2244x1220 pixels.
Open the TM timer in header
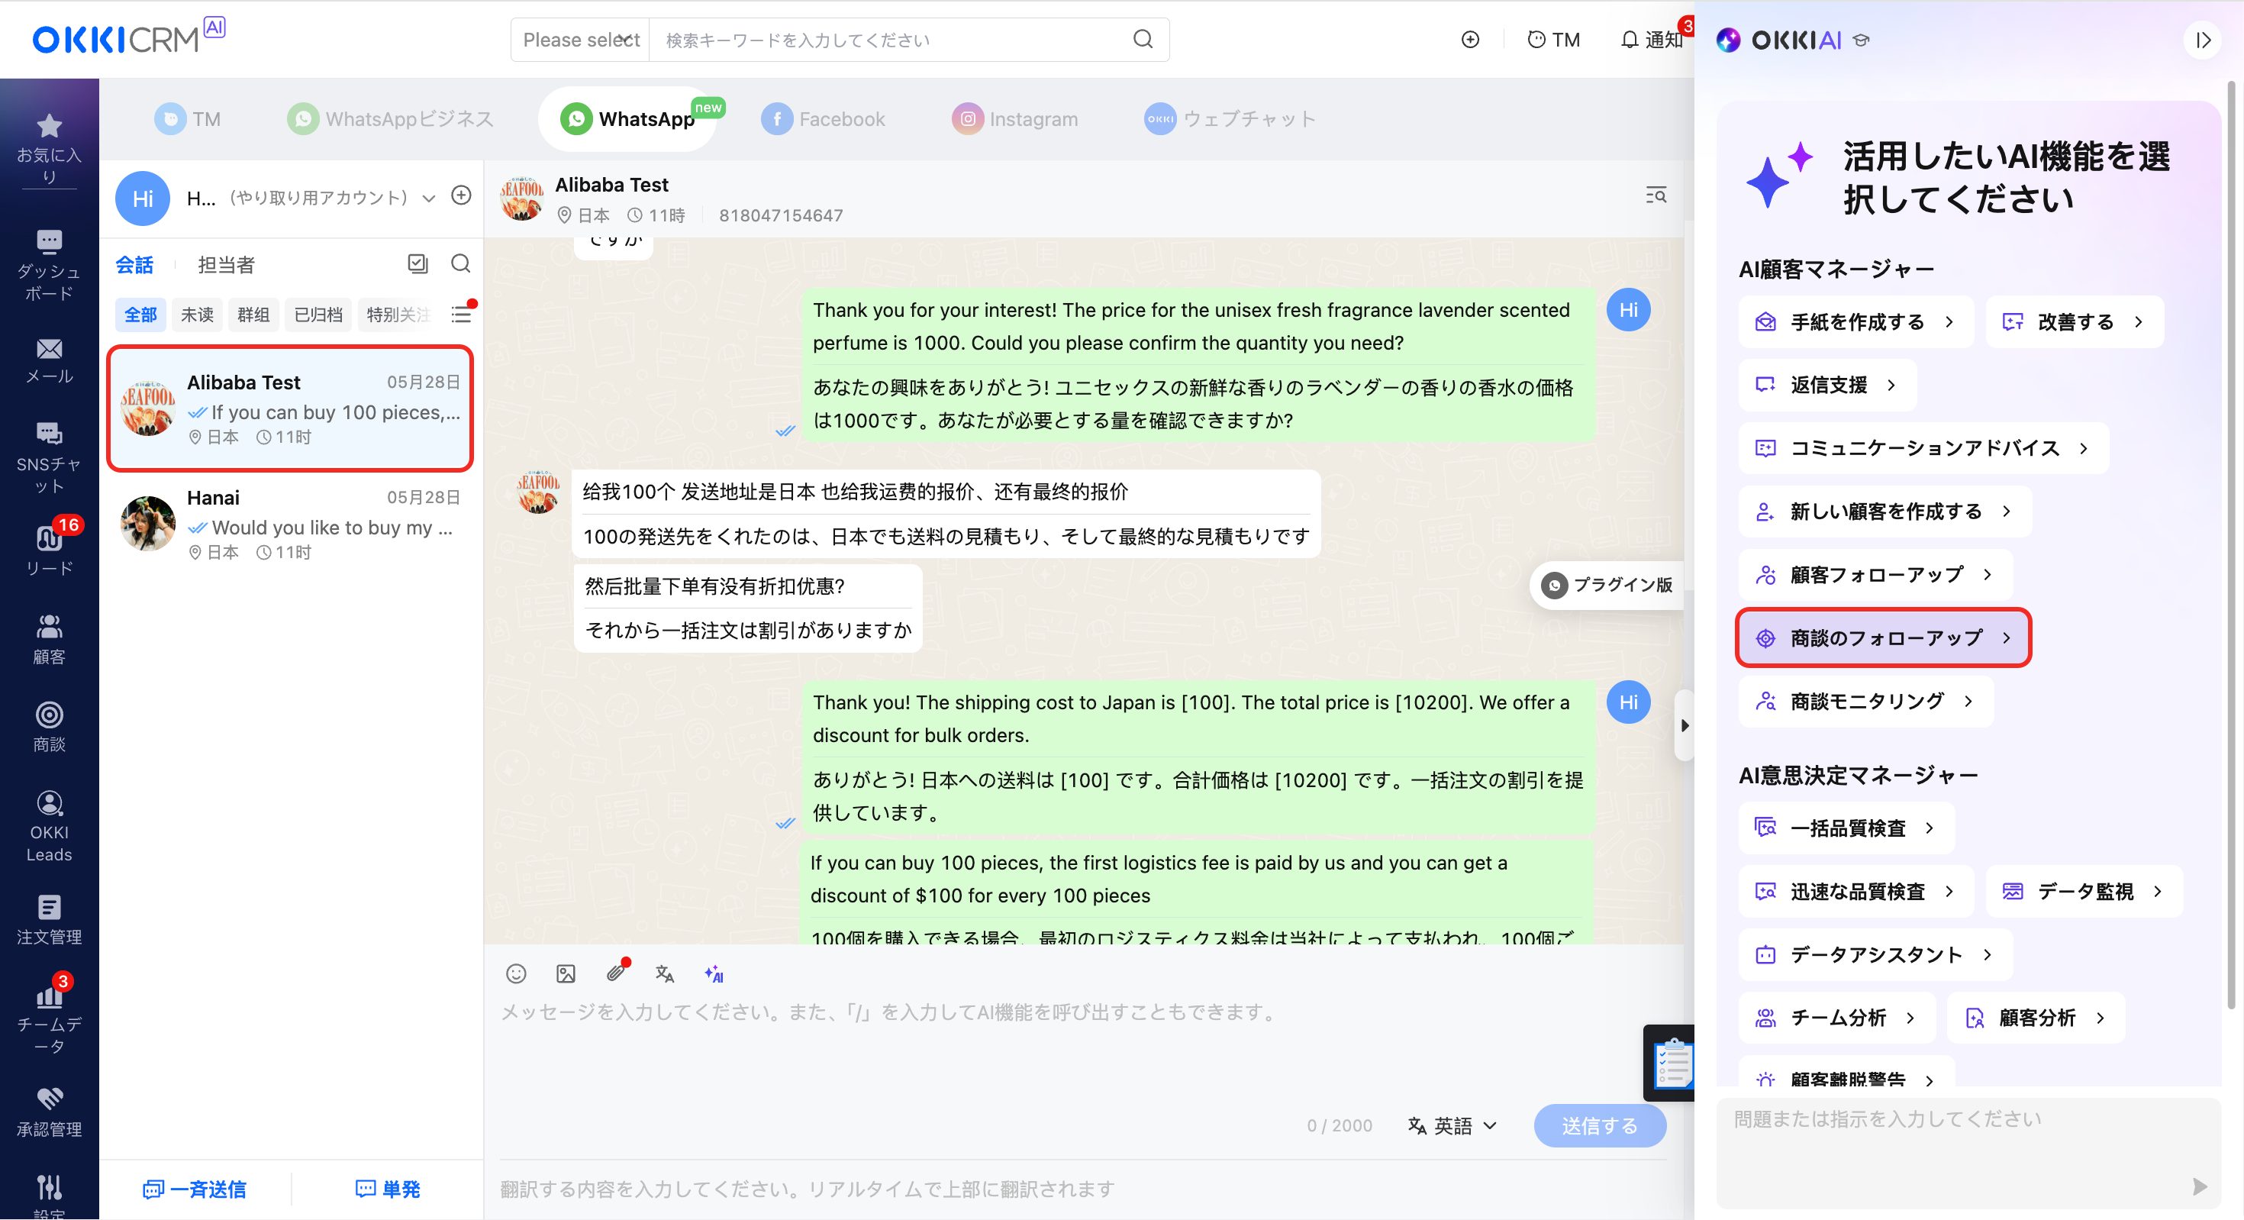(1553, 39)
